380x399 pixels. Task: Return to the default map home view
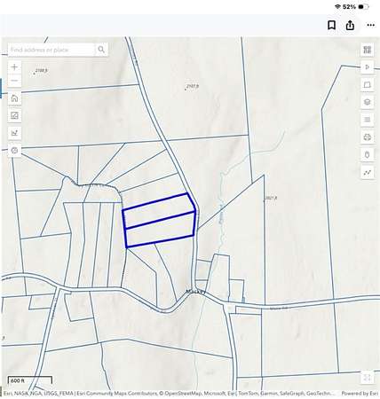14,98
